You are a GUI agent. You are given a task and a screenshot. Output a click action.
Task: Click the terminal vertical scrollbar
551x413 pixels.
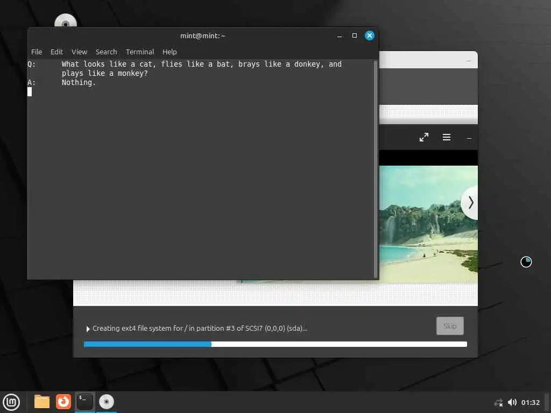pyautogui.click(x=375, y=169)
